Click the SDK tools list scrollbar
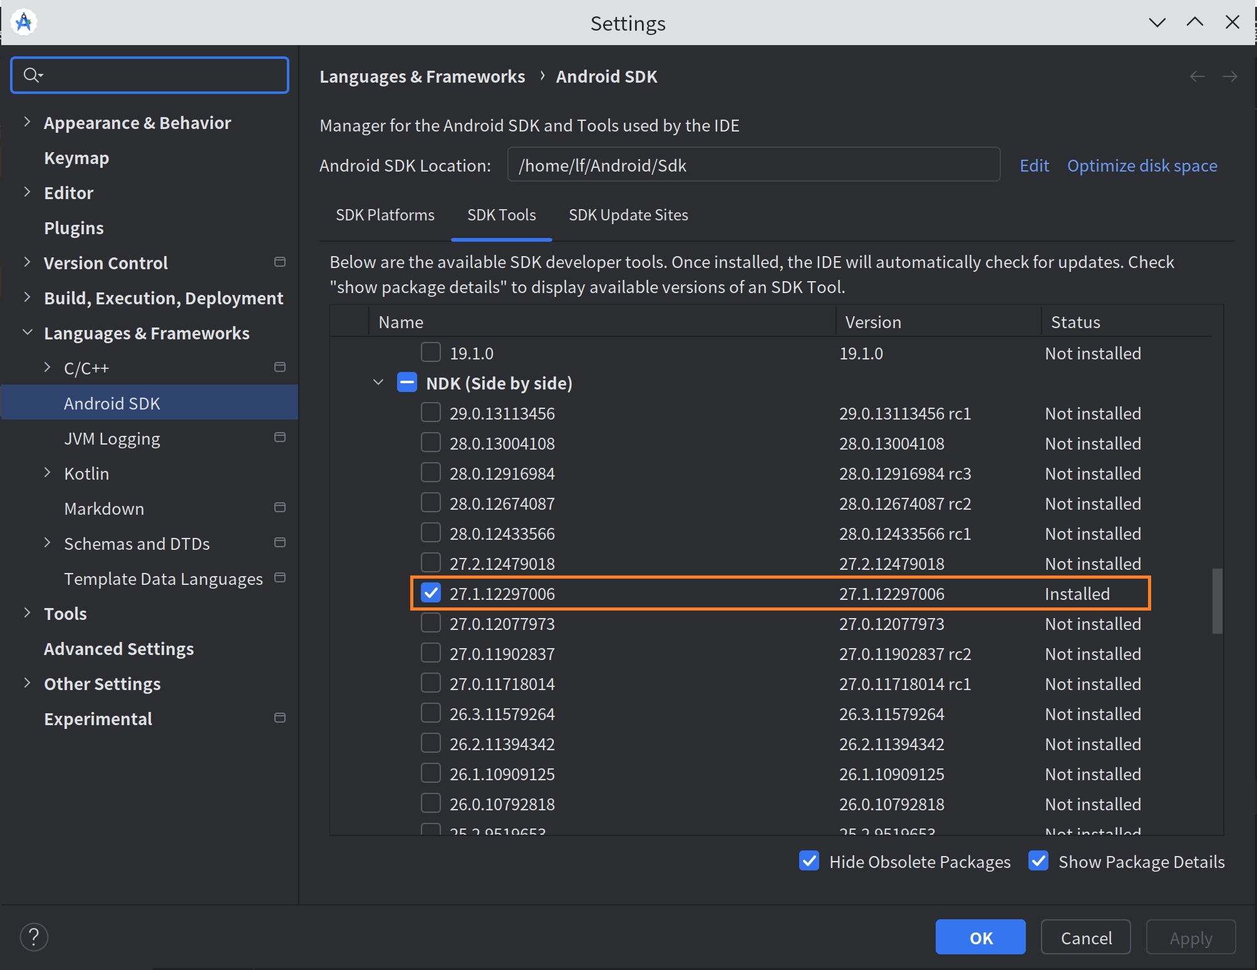This screenshot has width=1257, height=970. pos(1217,601)
